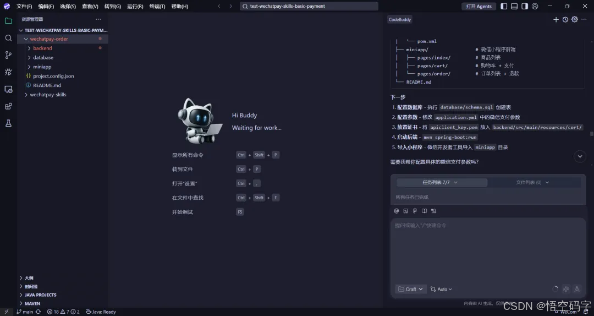Open the knowledge base book icon
Image resolution: width=594 pixels, height=316 pixels.
click(x=424, y=211)
